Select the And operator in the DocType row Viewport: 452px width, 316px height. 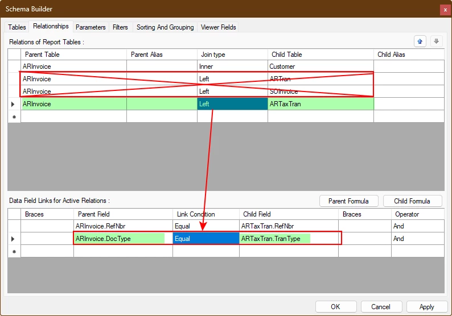pos(417,239)
